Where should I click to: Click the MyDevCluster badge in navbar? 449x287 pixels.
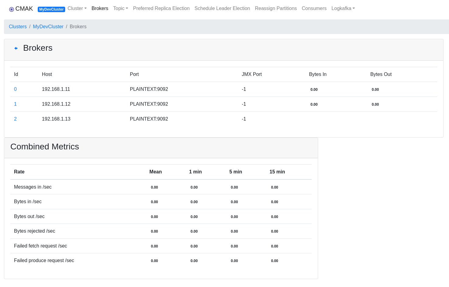pos(51,9)
